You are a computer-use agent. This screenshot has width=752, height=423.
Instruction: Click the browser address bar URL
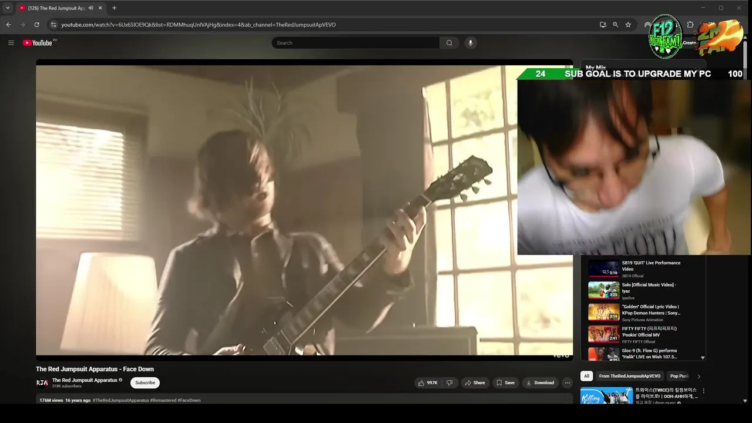coord(199,25)
